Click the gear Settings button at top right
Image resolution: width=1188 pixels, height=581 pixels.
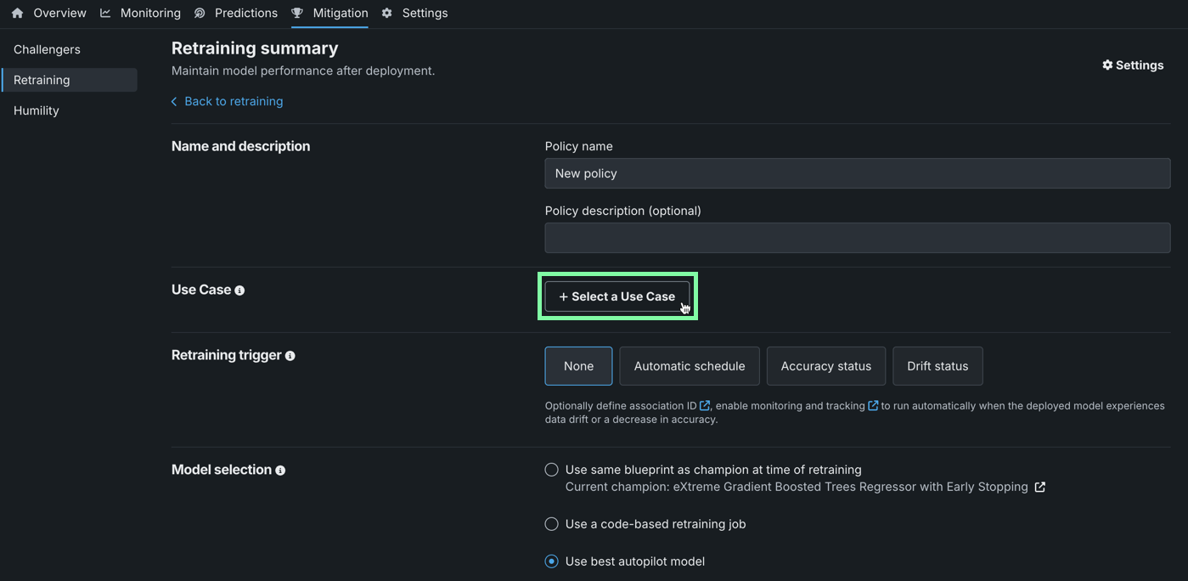tap(1133, 65)
